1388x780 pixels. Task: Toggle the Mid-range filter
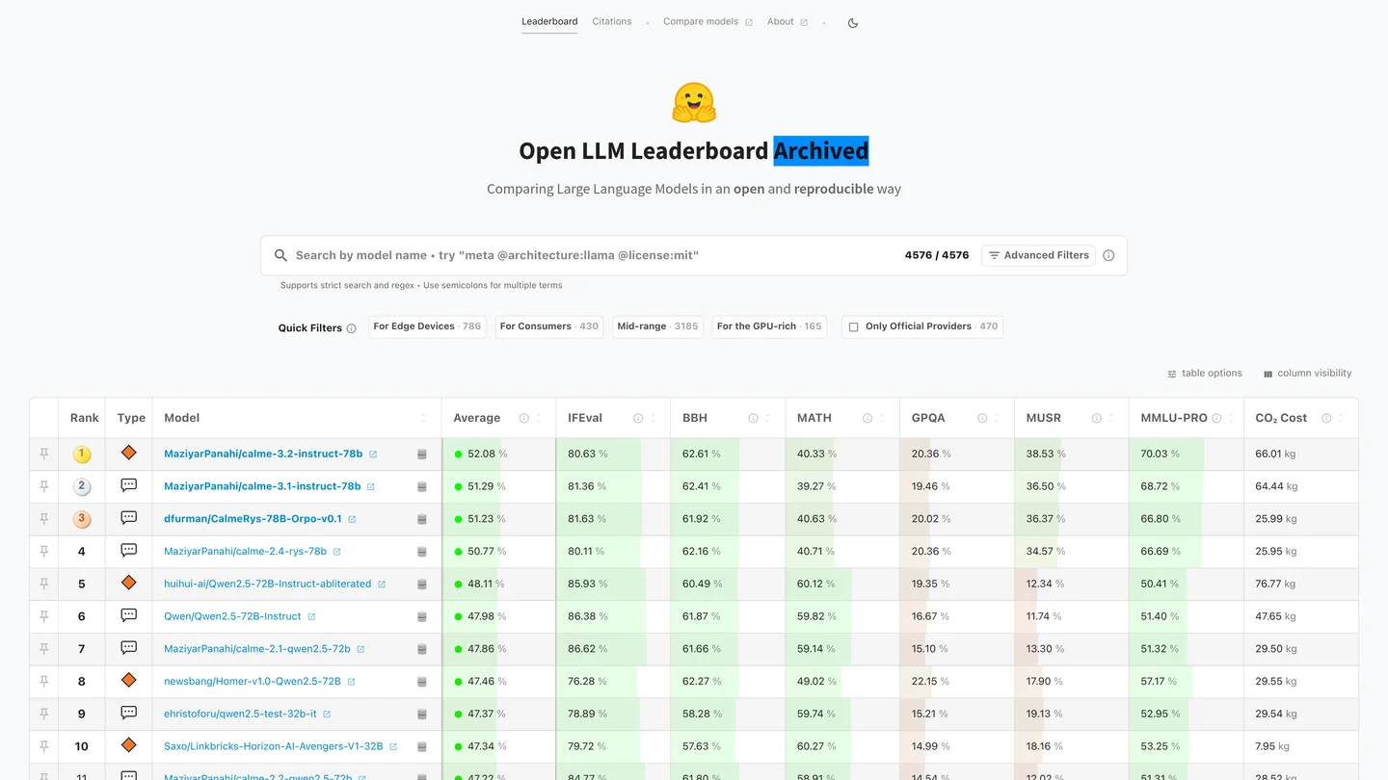(x=657, y=326)
